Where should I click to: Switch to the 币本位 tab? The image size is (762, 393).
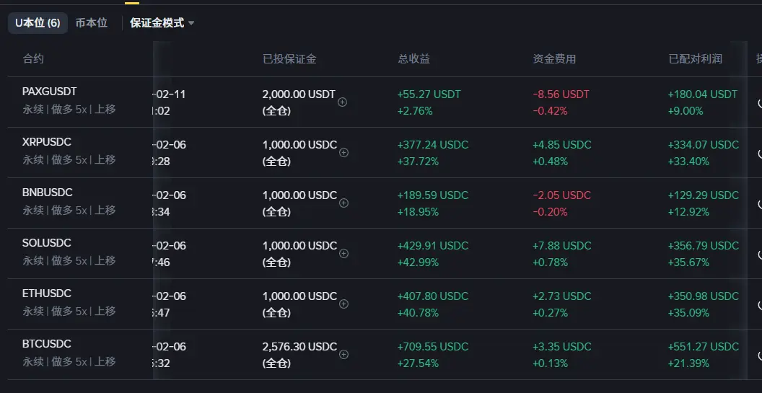pyautogui.click(x=92, y=23)
